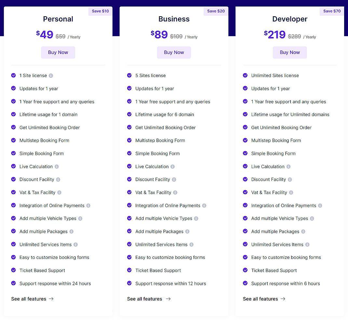Click info icon beside Developer Unlimited Services Items
This screenshot has height=322, width=348.
[307, 245]
